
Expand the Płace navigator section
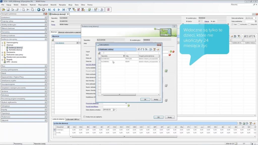pos(46,66)
